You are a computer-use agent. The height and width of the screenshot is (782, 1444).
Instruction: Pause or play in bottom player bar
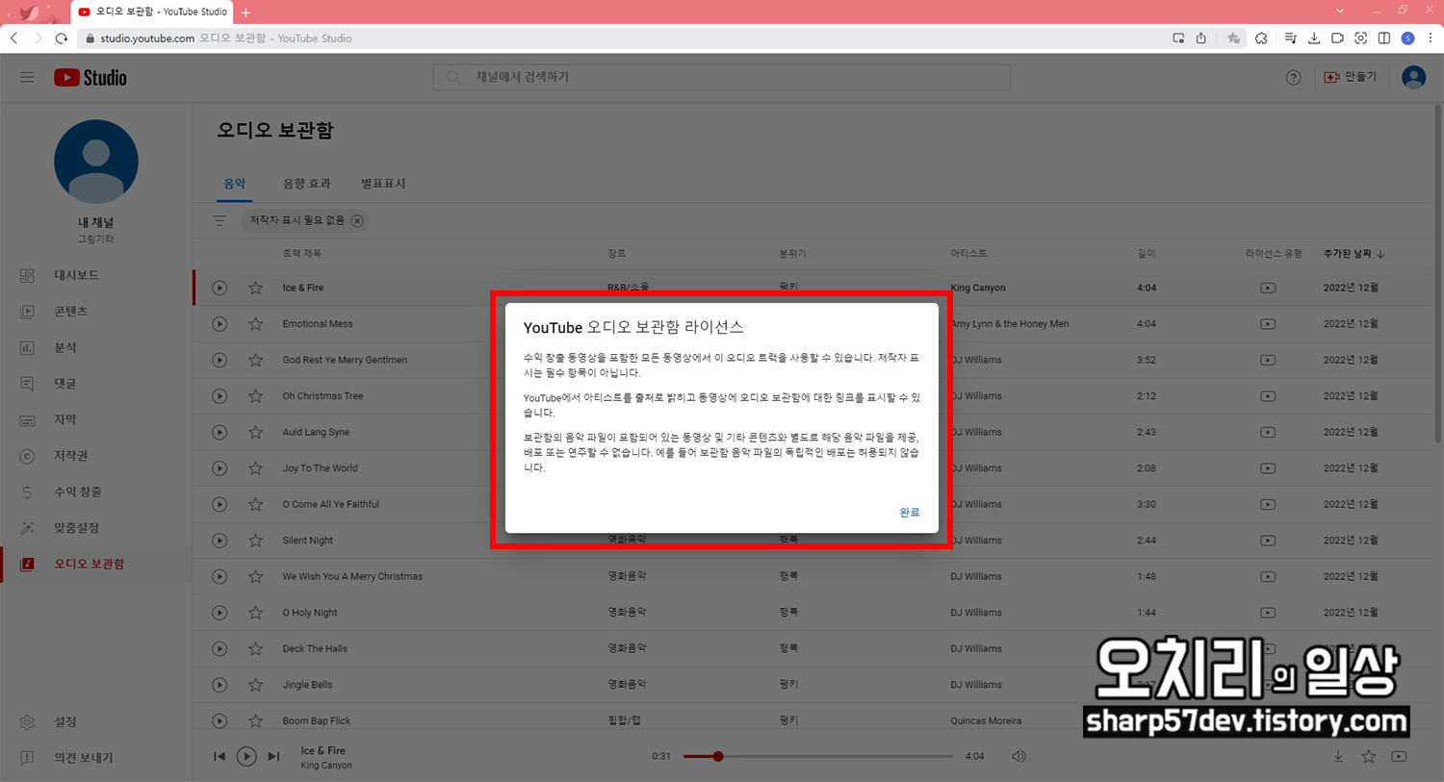click(246, 757)
